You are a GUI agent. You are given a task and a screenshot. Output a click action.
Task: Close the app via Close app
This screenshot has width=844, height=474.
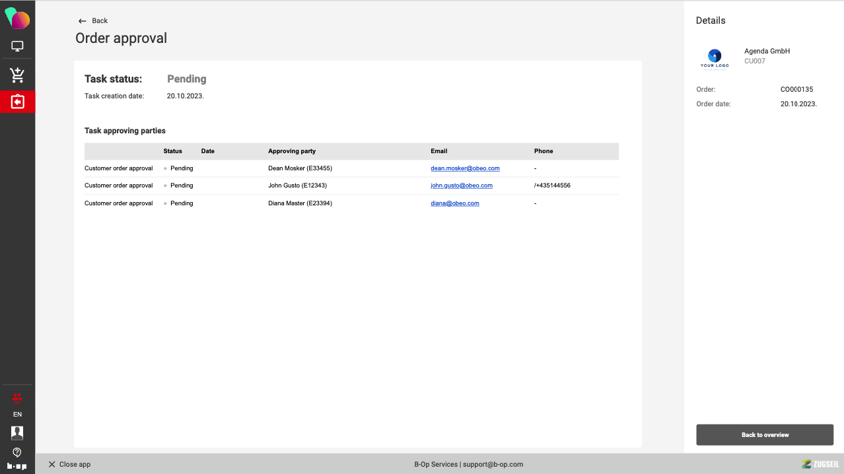click(x=69, y=464)
